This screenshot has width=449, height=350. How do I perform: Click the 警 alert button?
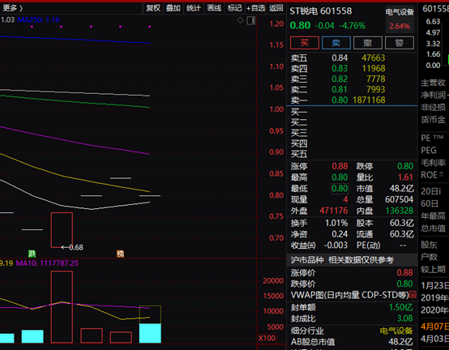pyautogui.click(x=400, y=43)
